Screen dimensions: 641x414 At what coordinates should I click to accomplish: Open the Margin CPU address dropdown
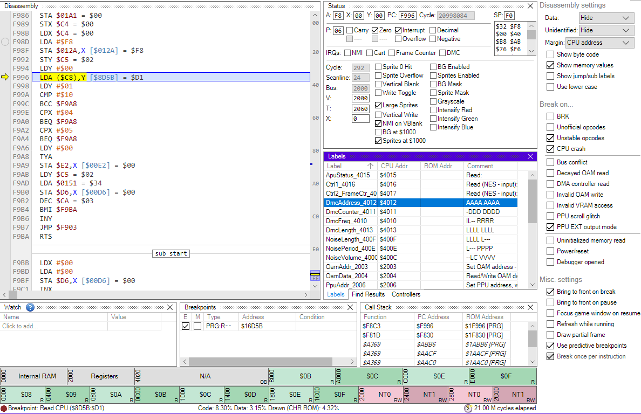pyautogui.click(x=599, y=43)
